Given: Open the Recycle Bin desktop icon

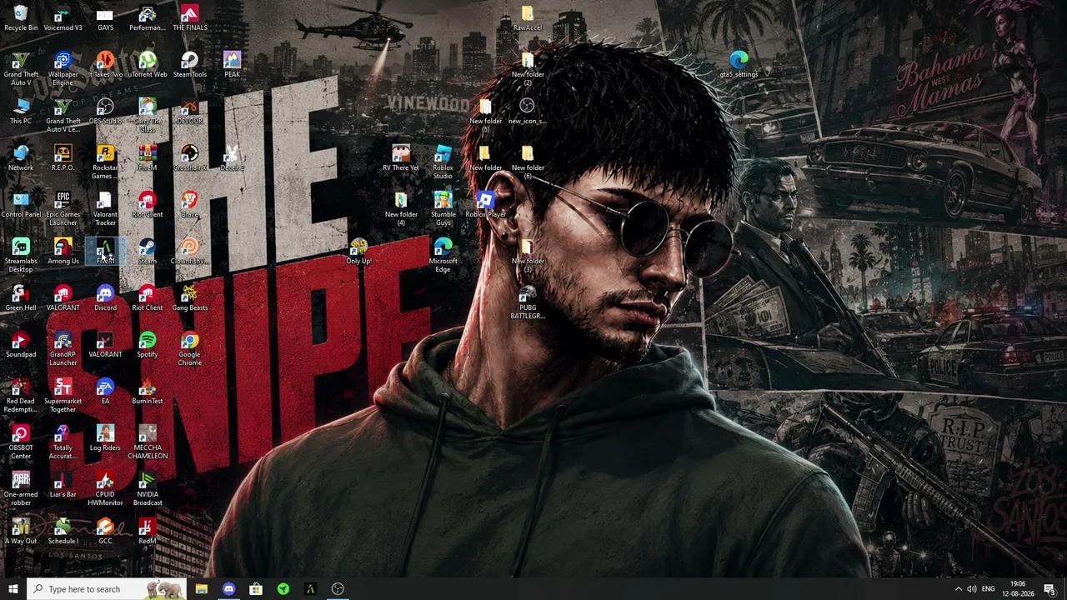Looking at the screenshot, I should [21, 18].
